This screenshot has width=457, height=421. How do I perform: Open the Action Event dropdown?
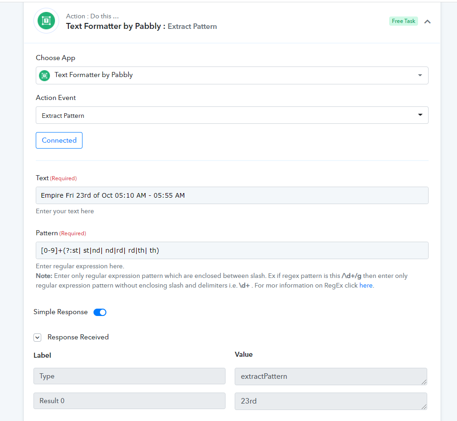(232, 115)
